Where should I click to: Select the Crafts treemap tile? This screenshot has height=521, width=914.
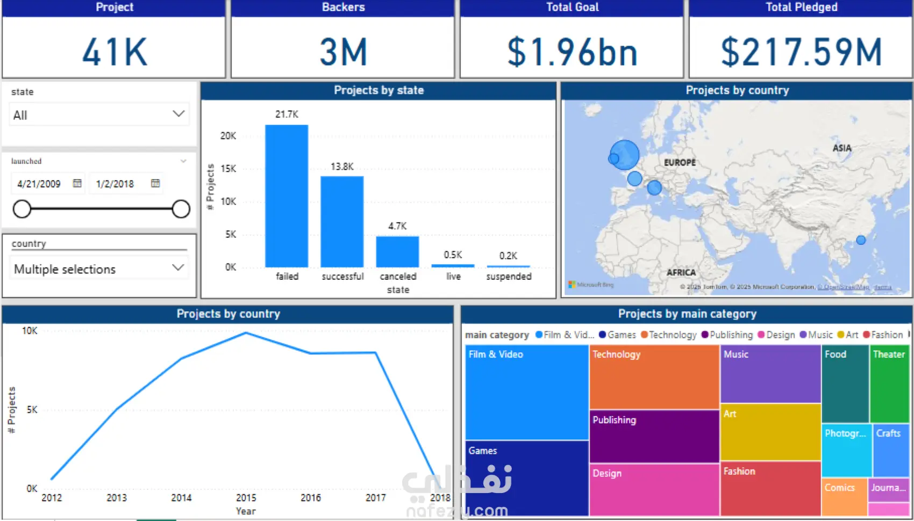[891, 451]
